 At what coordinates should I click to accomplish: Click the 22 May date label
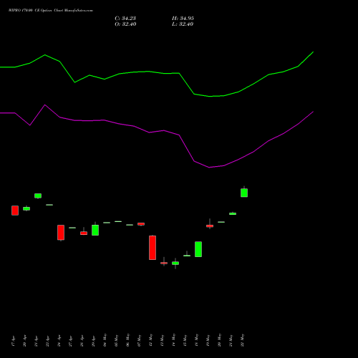click(243, 340)
